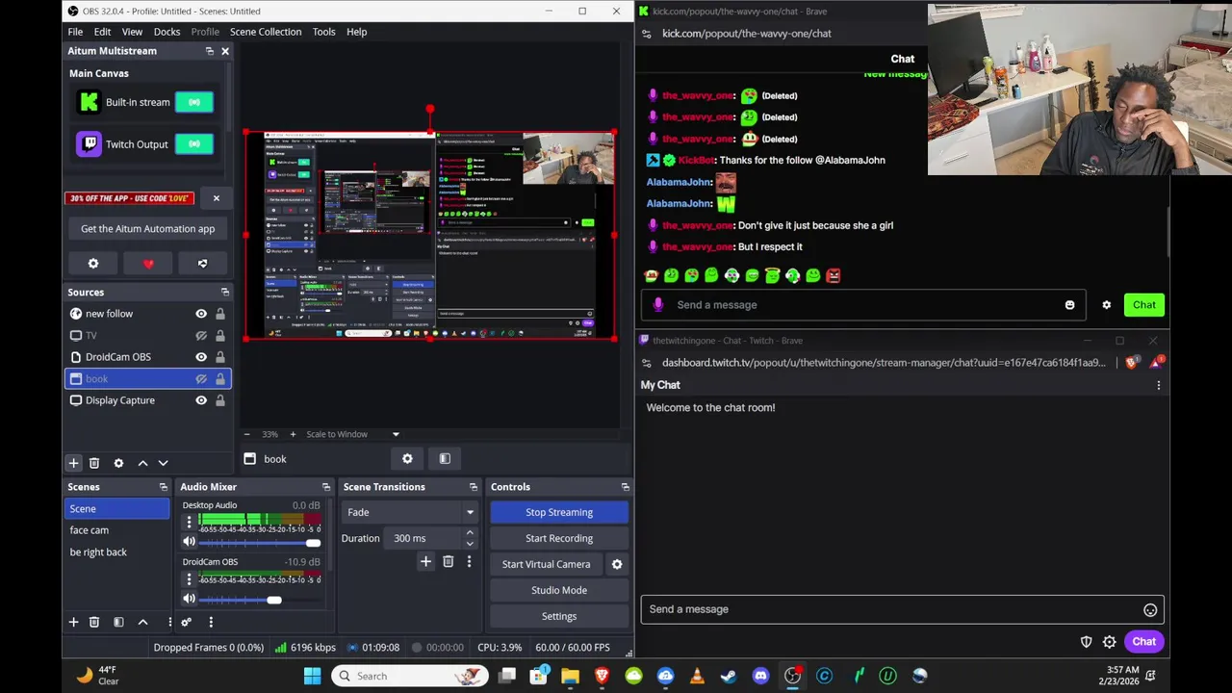Open the Tools menu
This screenshot has height=693, width=1232.
[x=323, y=32]
